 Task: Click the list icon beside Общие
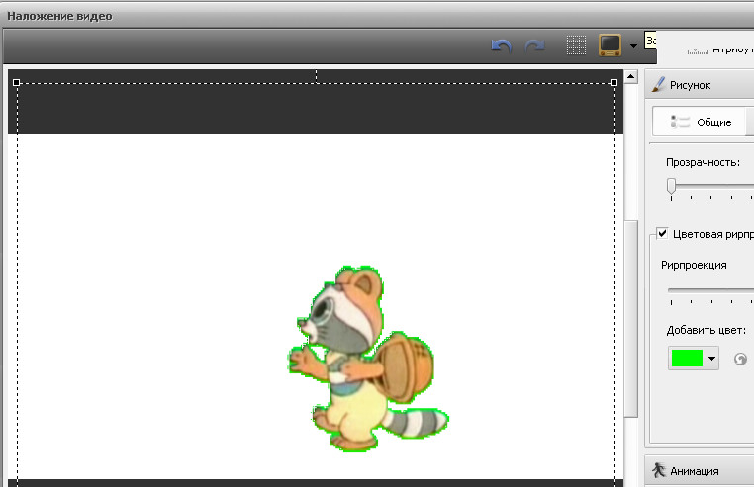click(x=680, y=122)
